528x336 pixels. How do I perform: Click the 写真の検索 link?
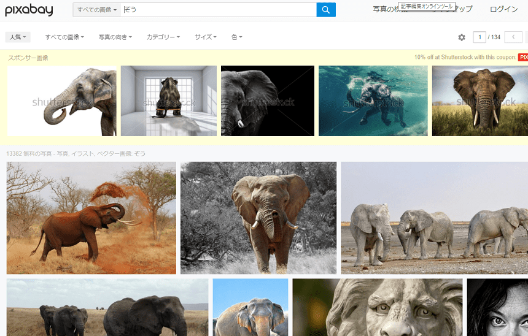(x=390, y=9)
